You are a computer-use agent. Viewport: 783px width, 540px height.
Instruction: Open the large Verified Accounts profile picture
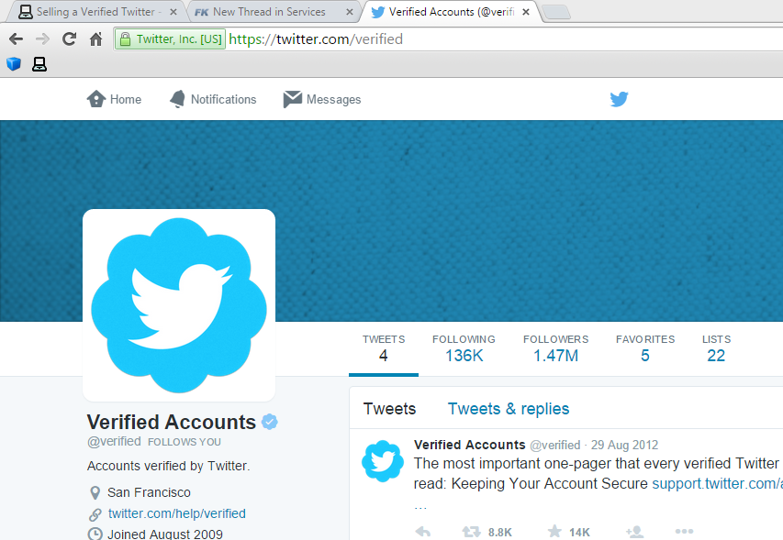179,305
